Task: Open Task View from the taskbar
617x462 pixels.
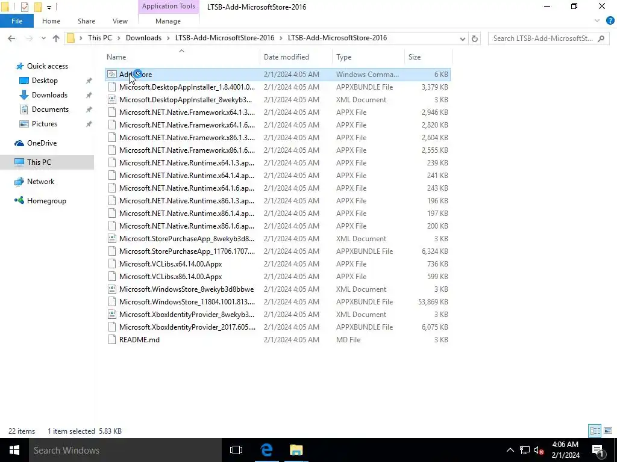Action: 236,450
